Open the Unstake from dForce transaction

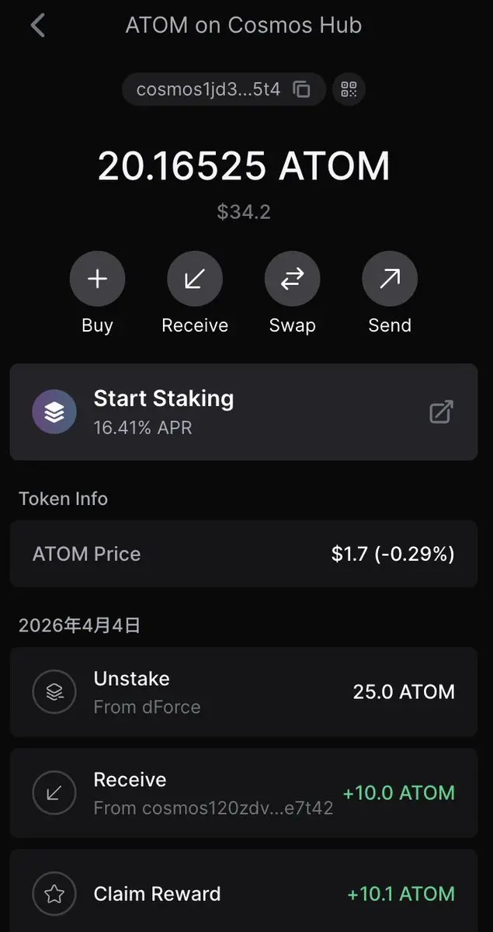243,691
